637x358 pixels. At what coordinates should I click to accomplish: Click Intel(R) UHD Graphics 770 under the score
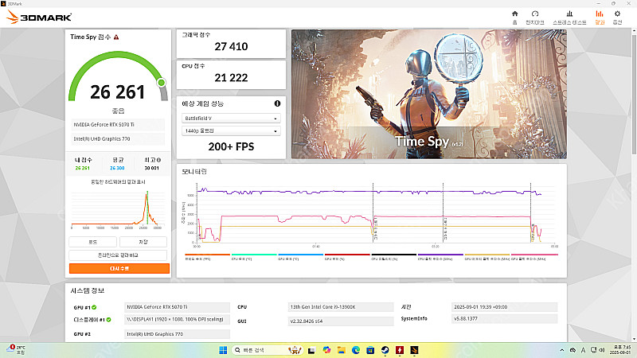coord(118,138)
